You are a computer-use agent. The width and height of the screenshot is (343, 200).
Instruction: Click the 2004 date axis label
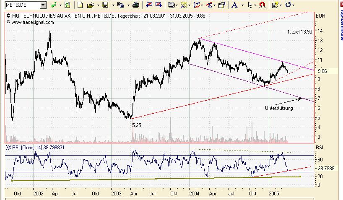tap(194, 194)
